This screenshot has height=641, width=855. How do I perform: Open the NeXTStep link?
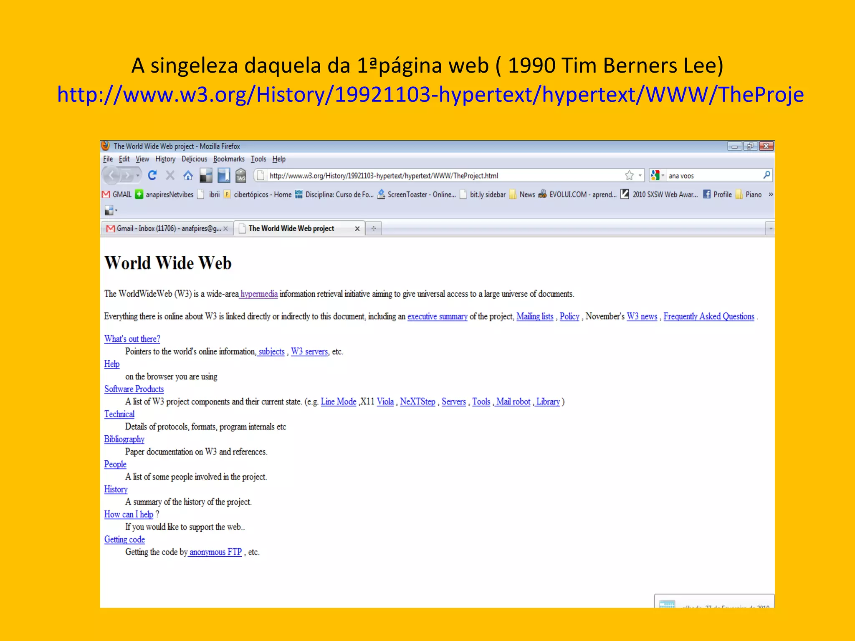pyautogui.click(x=417, y=402)
